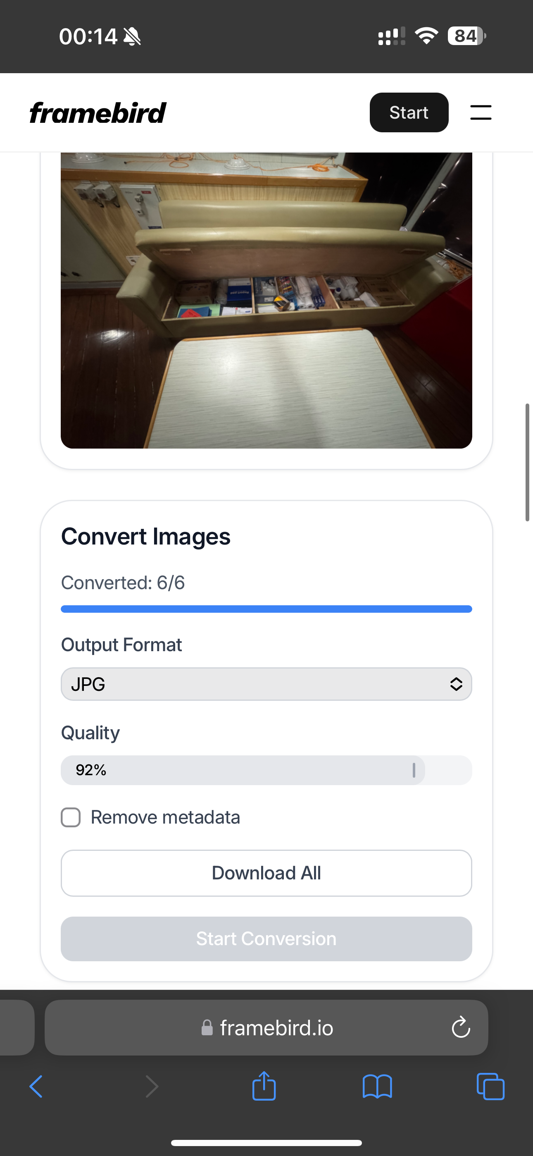The height and width of the screenshot is (1156, 533).
Task: Click the 92% quality slider
Action: pyautogui.click(x=266, y=770)
